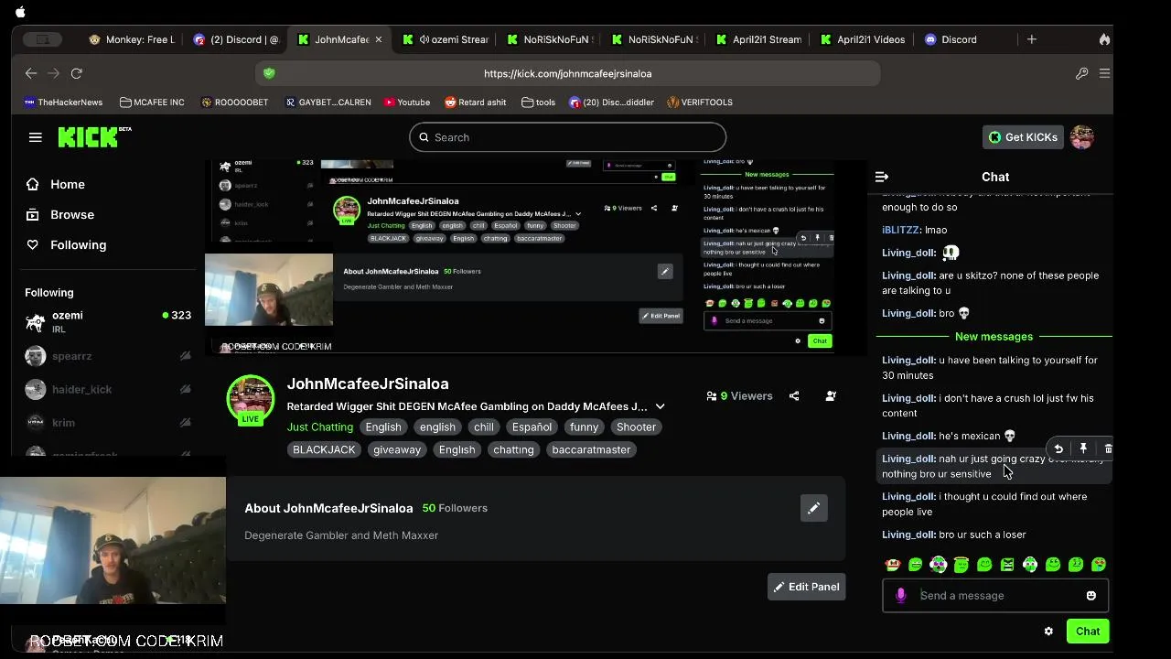Viewport: 1171px width, 659px height.
Task: Click the pencil edit icon in About panel
Action: tap(813, 508)
